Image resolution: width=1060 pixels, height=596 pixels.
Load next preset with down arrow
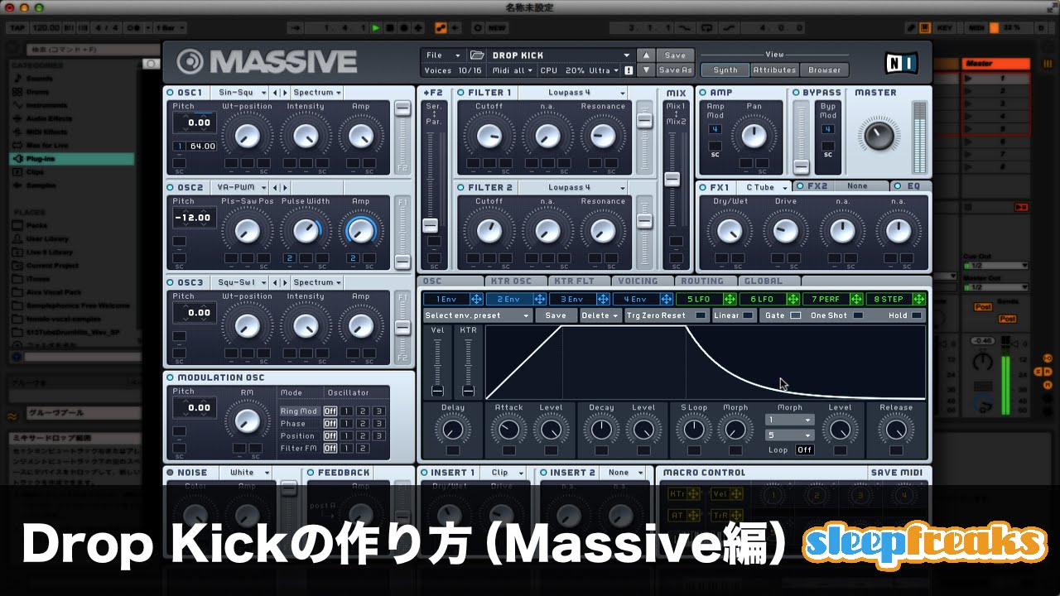pyautogui.click(x=647, y=70)
